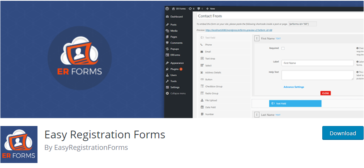Click the Help Text textarea
This screenshot has width=364, height=168.
point(317,75)
